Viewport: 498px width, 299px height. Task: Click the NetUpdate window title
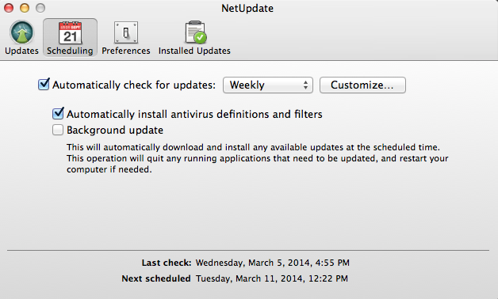point(247,8)
